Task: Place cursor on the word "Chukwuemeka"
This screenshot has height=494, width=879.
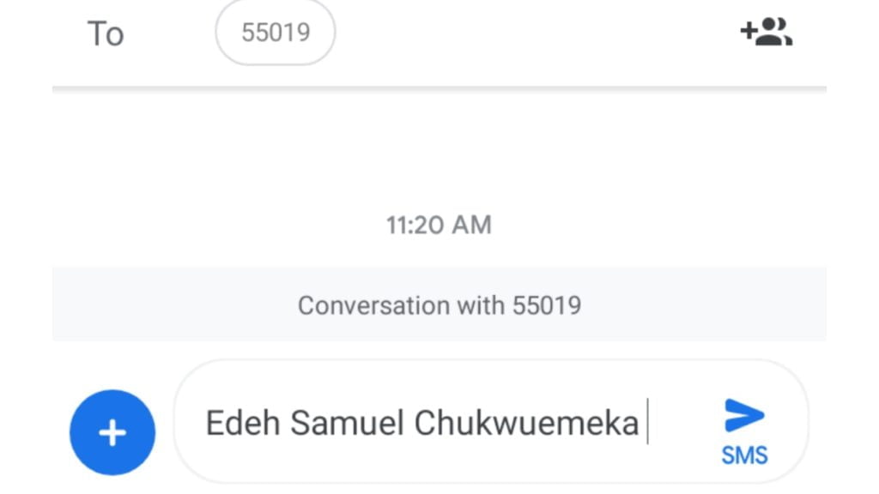Action: pos(527,424)
